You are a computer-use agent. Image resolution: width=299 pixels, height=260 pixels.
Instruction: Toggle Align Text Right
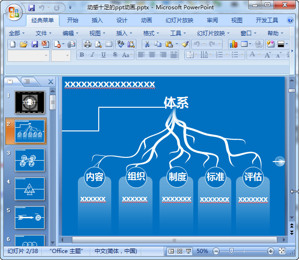coord(163,55)
